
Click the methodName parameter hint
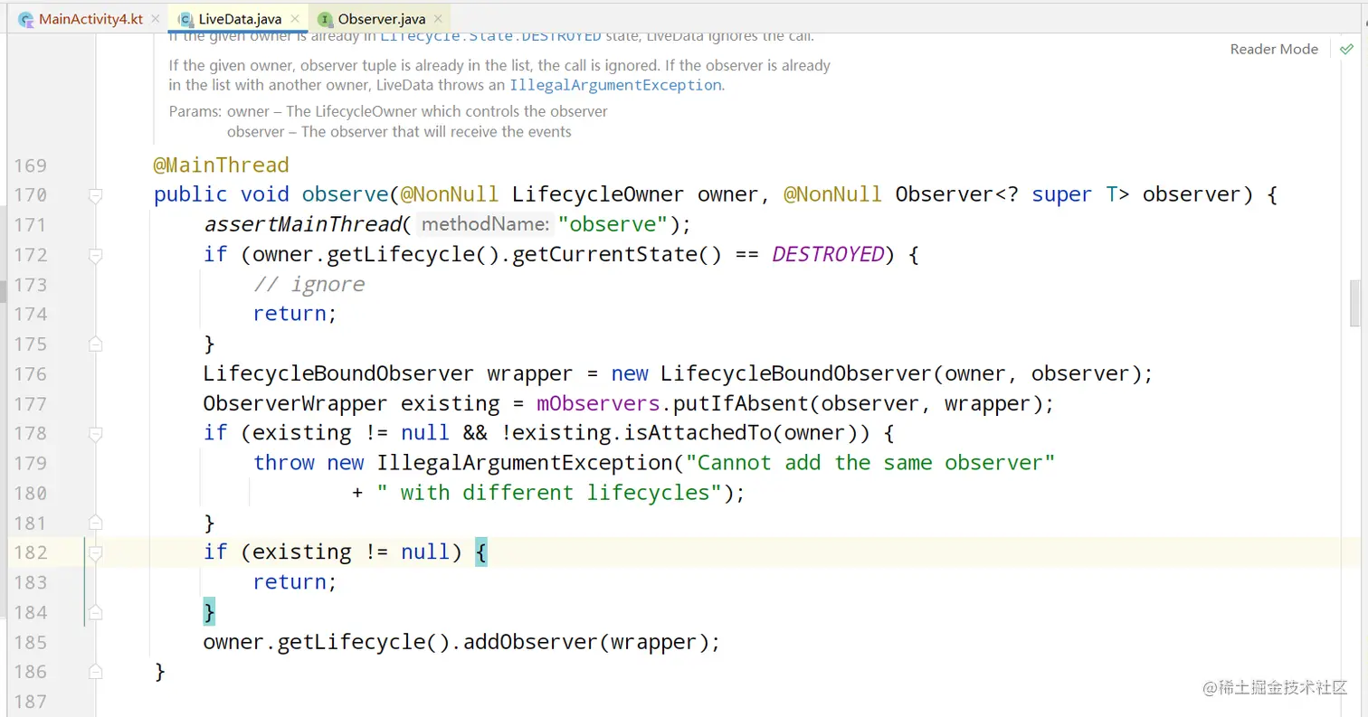coord(485,224)
